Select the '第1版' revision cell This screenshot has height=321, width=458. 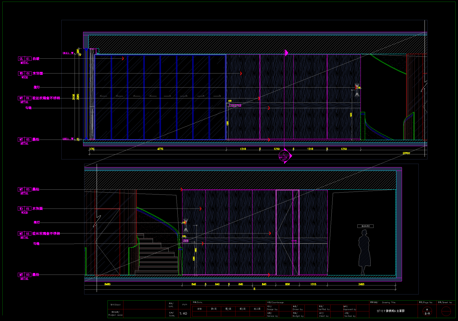pyautogui.click(x=214, y=309)
